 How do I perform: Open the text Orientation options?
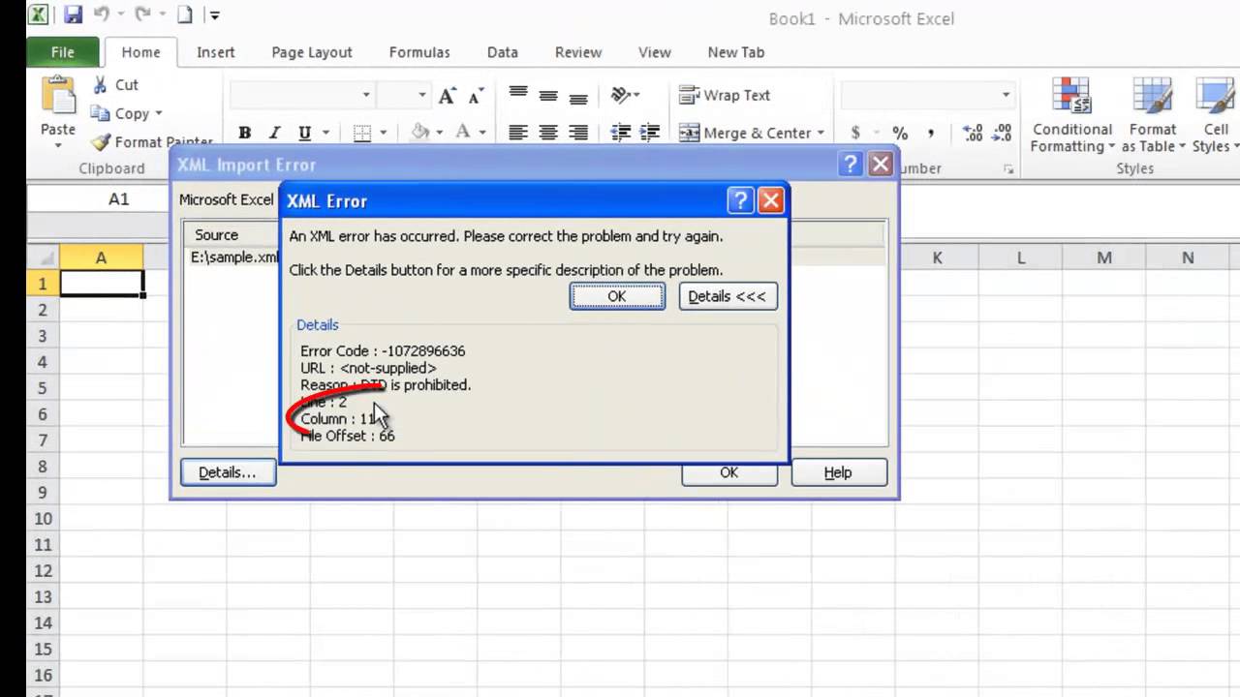click(625, 95)
